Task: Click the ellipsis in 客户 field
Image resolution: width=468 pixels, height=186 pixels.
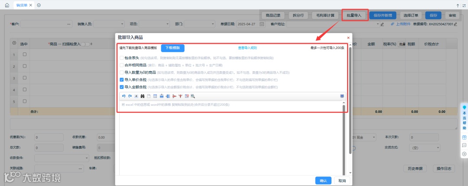Action: tap(69, 24)
